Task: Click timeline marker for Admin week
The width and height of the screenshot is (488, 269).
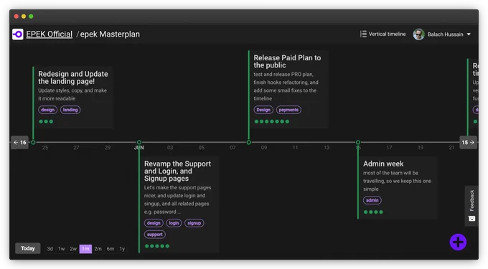Action: pyautogui.click(x=358, y=143)
